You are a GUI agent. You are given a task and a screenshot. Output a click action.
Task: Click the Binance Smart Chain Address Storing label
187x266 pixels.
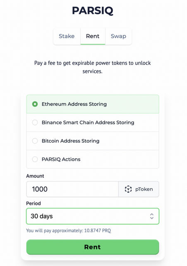[88, 122]
